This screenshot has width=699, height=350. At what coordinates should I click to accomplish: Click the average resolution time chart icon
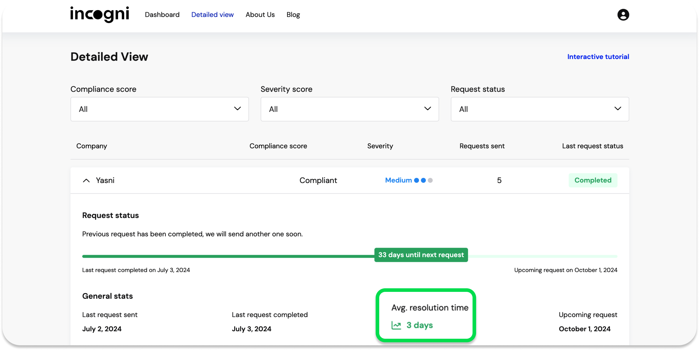(396, 325)
